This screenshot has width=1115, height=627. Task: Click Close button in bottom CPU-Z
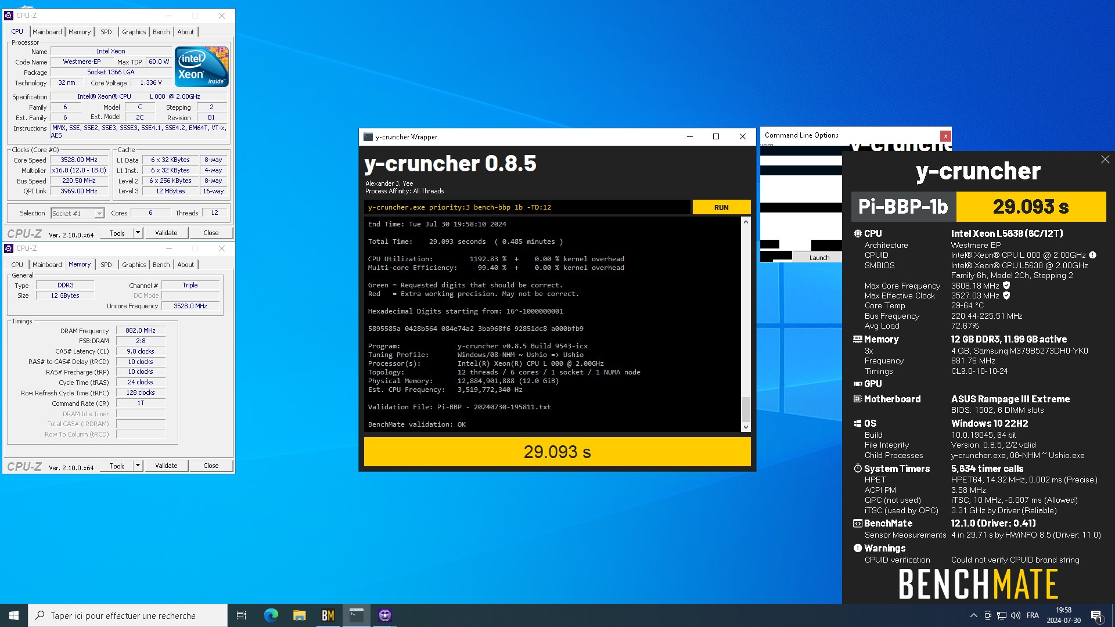point(211,466)
